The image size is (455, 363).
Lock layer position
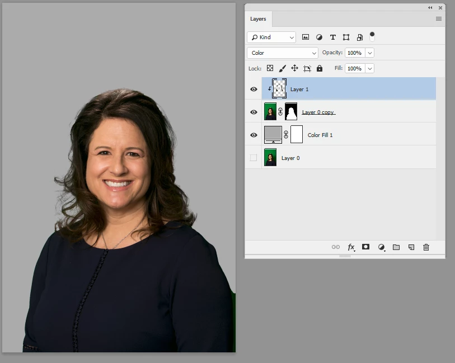click(294, 68)
